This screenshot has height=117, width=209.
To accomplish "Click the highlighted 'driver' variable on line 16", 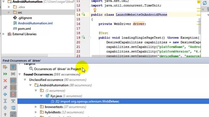I will 138,24.
